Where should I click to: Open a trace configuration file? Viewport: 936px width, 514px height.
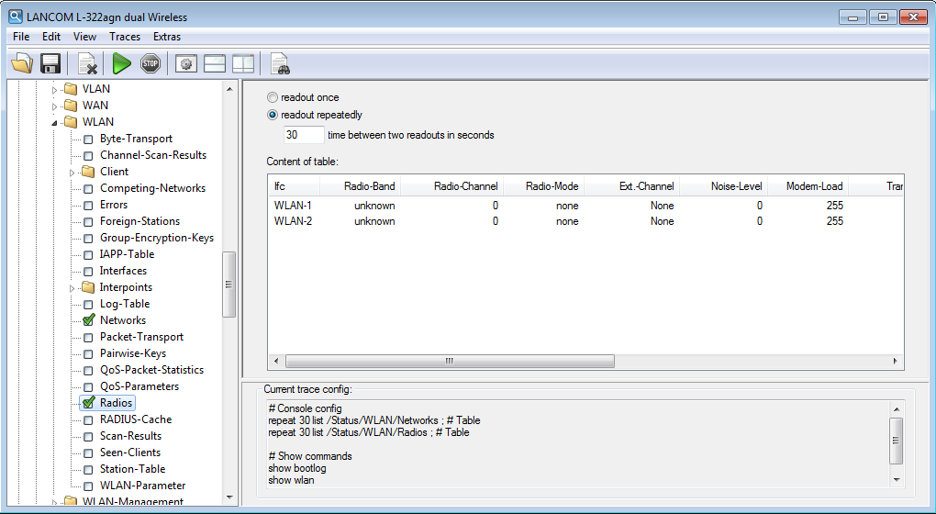(21, 63)
